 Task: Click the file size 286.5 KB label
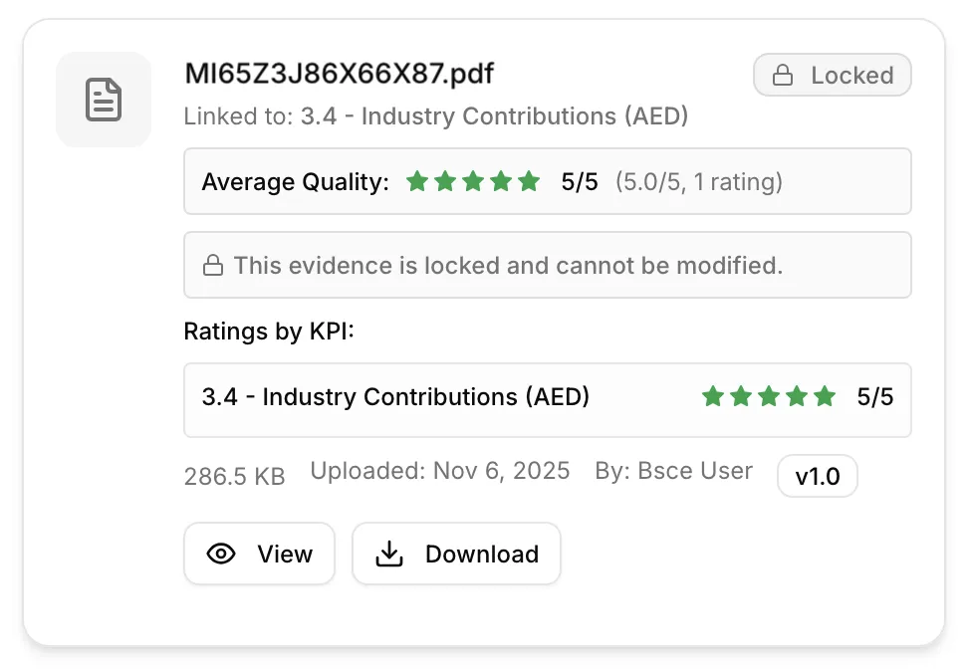(x=234, y=476)
